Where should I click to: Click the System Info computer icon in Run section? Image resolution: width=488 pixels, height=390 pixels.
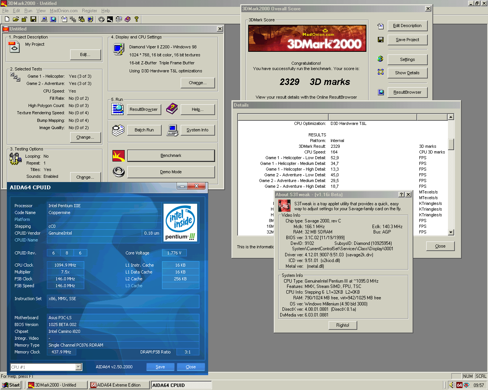(x=172, y=130)
